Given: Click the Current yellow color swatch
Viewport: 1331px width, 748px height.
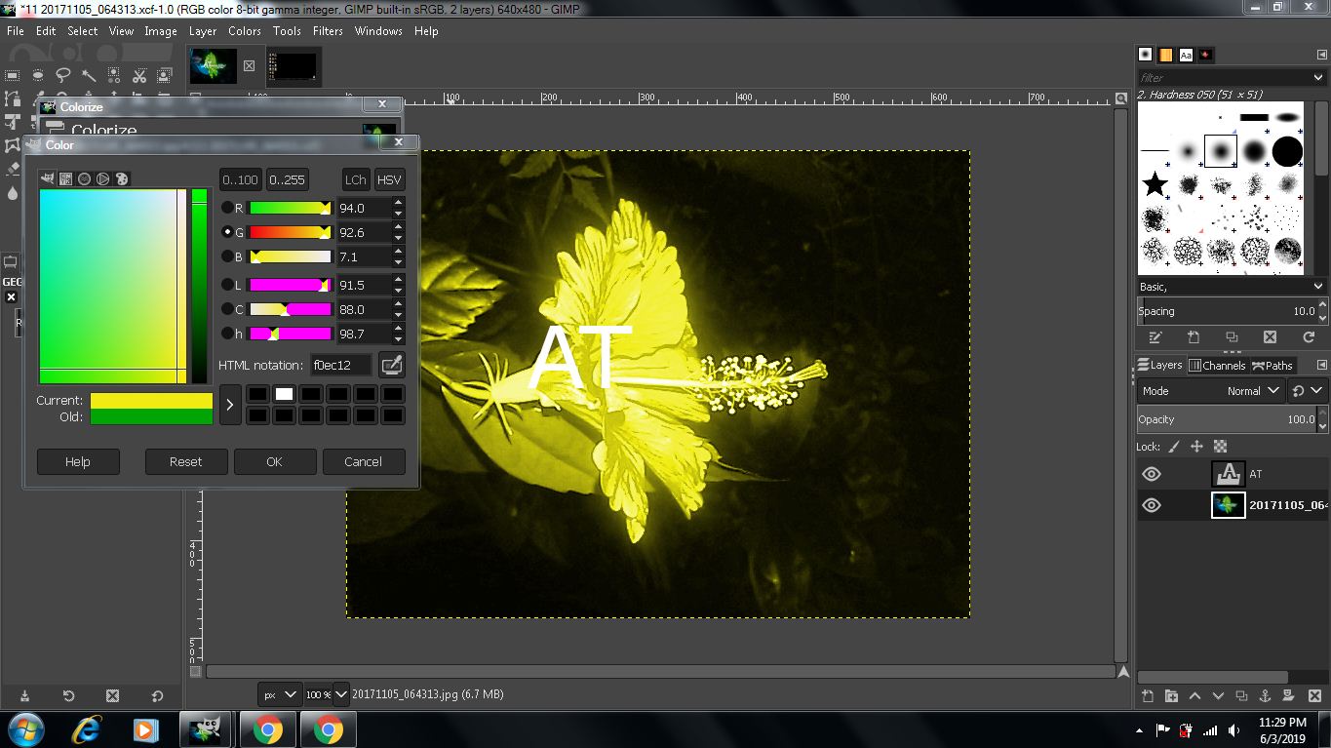Looking at the screenshot, I should pos(151,400).
